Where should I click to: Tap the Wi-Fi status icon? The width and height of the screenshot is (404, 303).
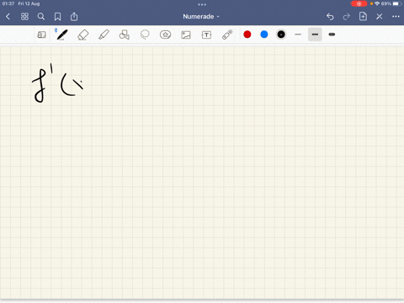(377, 3)
